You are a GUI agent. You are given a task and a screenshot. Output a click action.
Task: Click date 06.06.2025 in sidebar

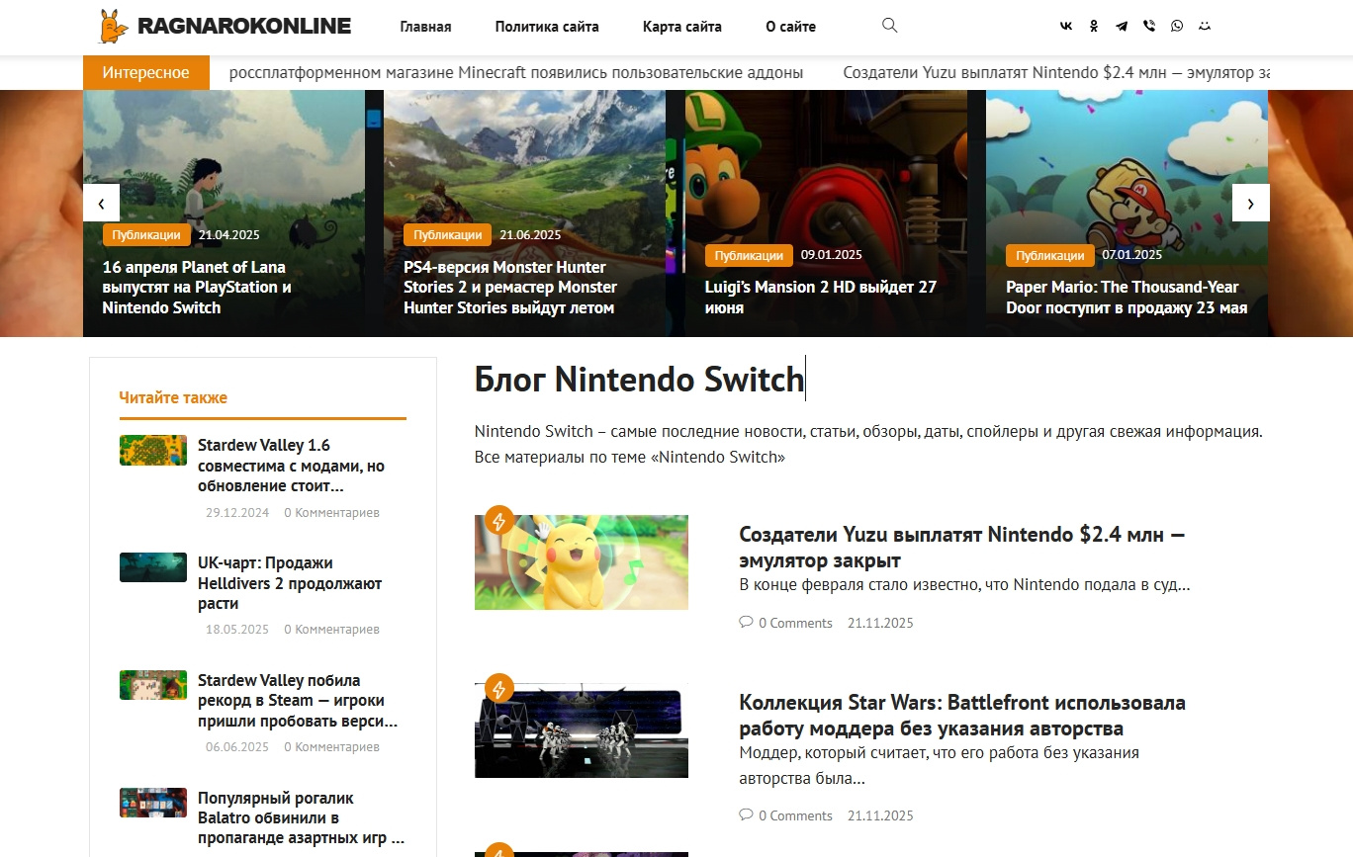(x=237, y=747)
